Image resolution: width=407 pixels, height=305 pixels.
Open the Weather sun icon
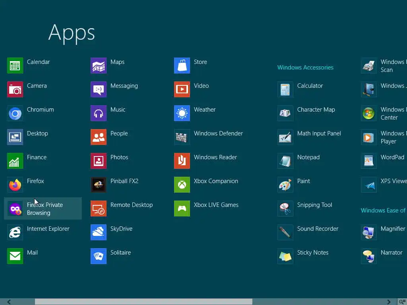[182, 113]
